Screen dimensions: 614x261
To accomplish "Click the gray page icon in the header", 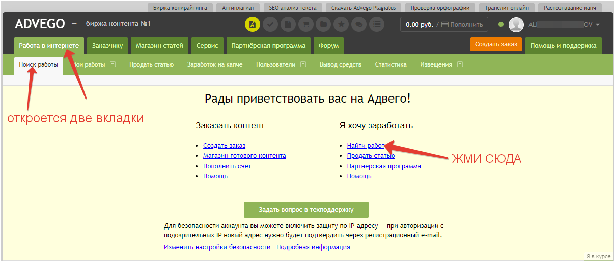I will [288, 24].
